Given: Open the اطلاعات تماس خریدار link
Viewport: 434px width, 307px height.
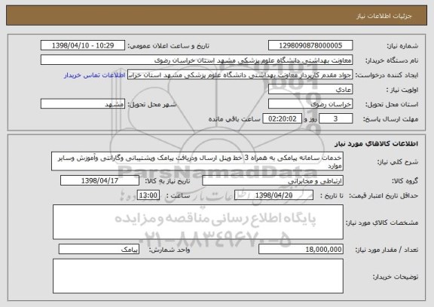Looking at the screenshot, I should coord(95,75).
